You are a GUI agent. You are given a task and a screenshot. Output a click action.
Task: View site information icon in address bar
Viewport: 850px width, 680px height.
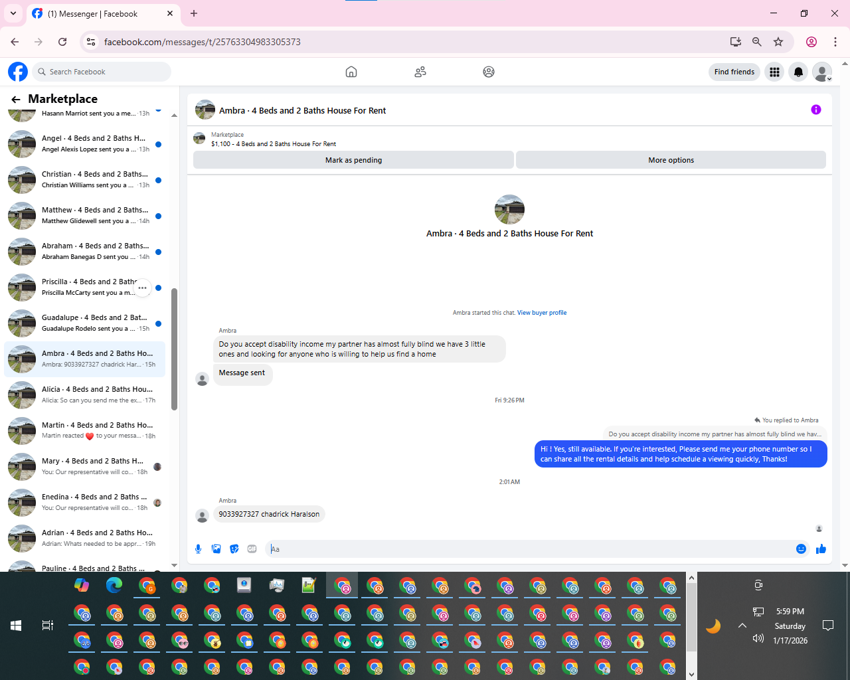coord(92,42)
